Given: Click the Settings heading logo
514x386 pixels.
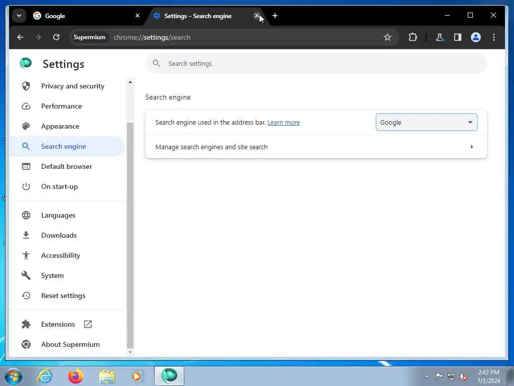Looking at the screenshot, I should point(26,63).
